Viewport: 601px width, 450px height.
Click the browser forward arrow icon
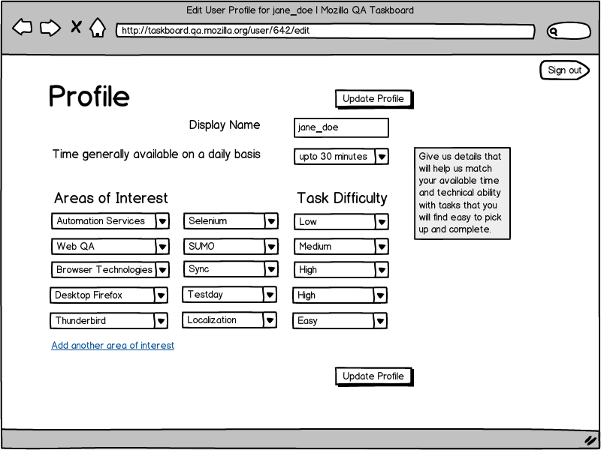coord(50,28)
